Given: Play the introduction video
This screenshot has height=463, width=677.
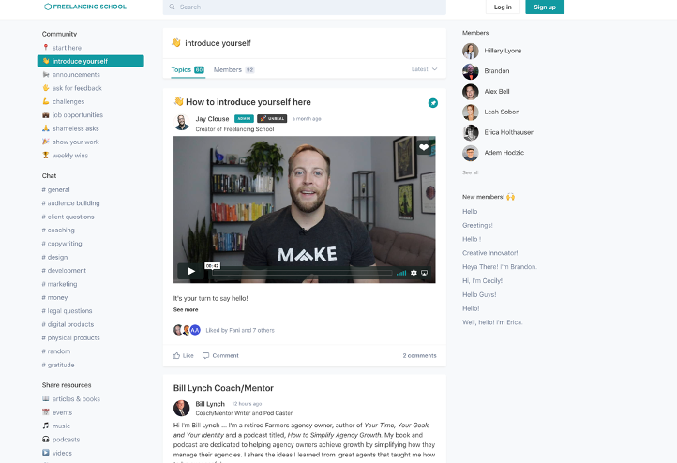Looking at the screenshot, I should (x=190, y=272).
